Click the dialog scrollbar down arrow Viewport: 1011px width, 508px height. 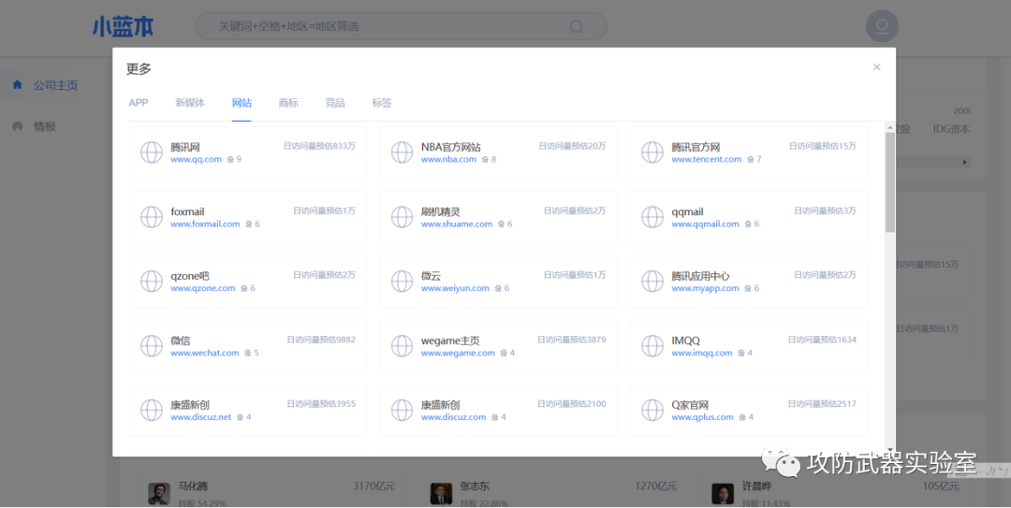[890, 451]
